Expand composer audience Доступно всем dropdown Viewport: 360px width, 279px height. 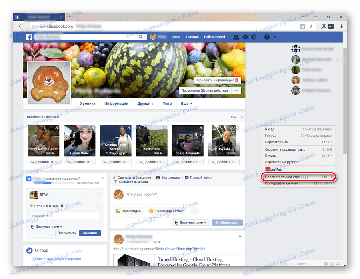(190, 223)
